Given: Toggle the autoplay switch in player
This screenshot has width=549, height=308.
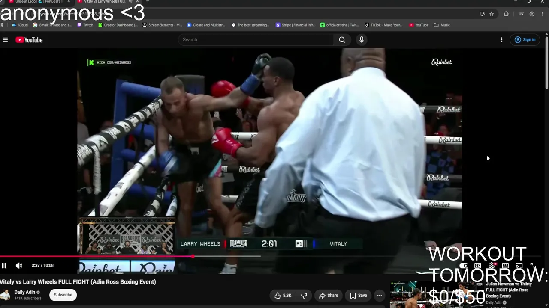Looking at the screenshot, I should click(464, 266).
